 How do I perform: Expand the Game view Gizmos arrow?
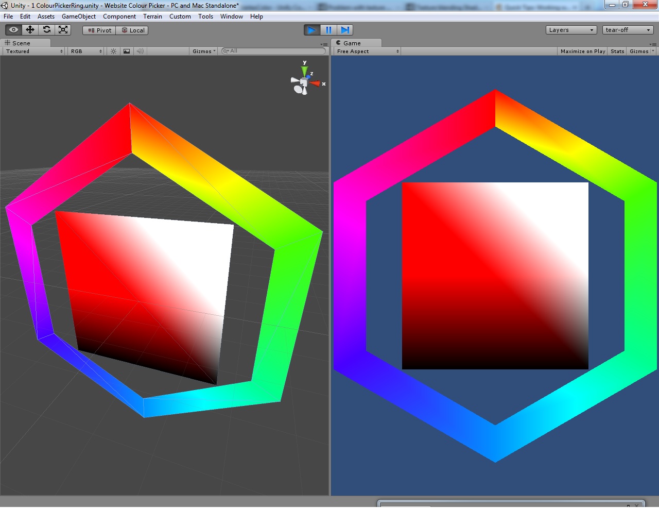click(653, 51)
